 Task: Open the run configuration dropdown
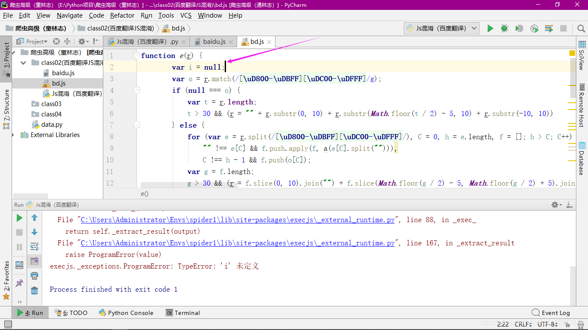[x=442, y=28]
